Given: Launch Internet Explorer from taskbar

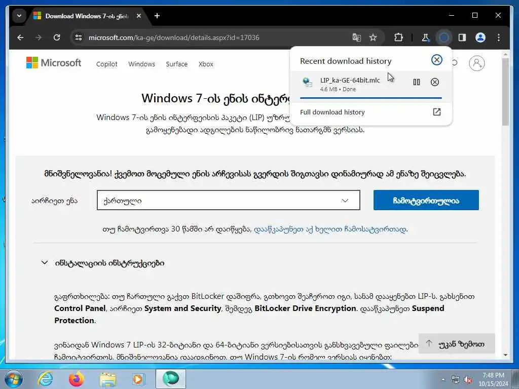Looking at the screenshot, I should pyautogui.click(x=45, y=379).
